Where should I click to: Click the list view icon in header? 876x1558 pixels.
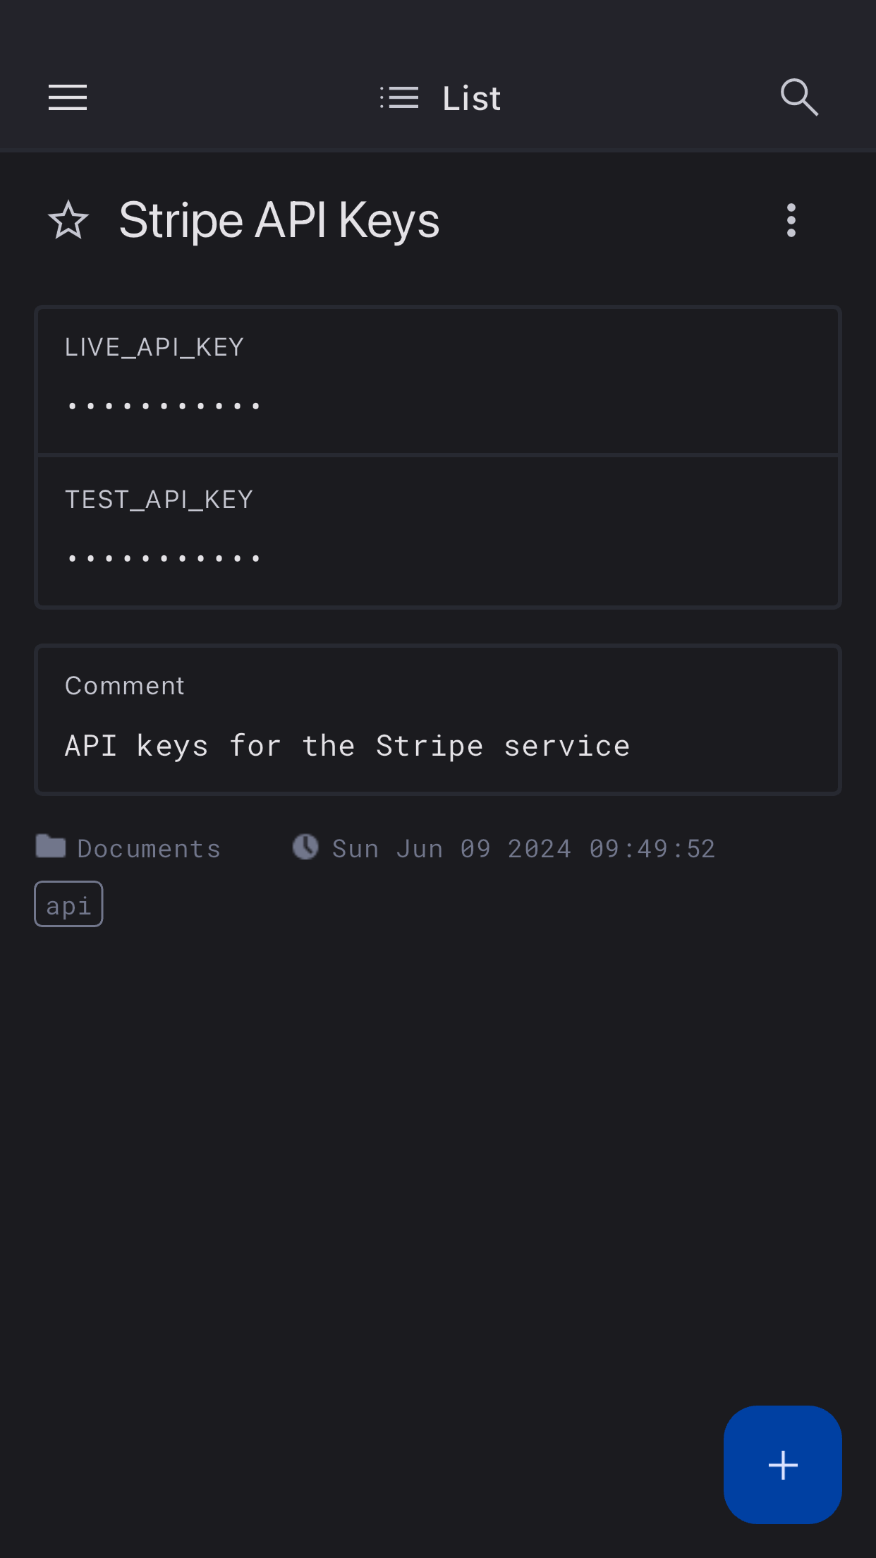pyautogui.click(x=399, y=97)
